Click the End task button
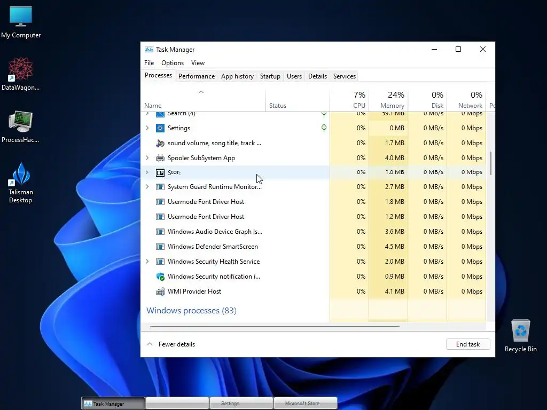Viewport: 547px width, 410px height. 468,344
